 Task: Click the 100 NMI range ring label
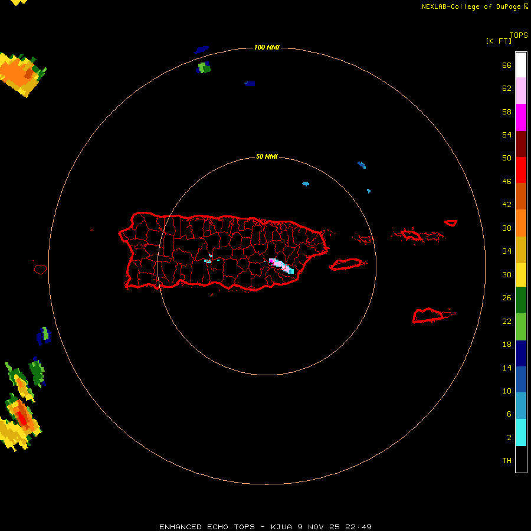[x=267, y=47]
